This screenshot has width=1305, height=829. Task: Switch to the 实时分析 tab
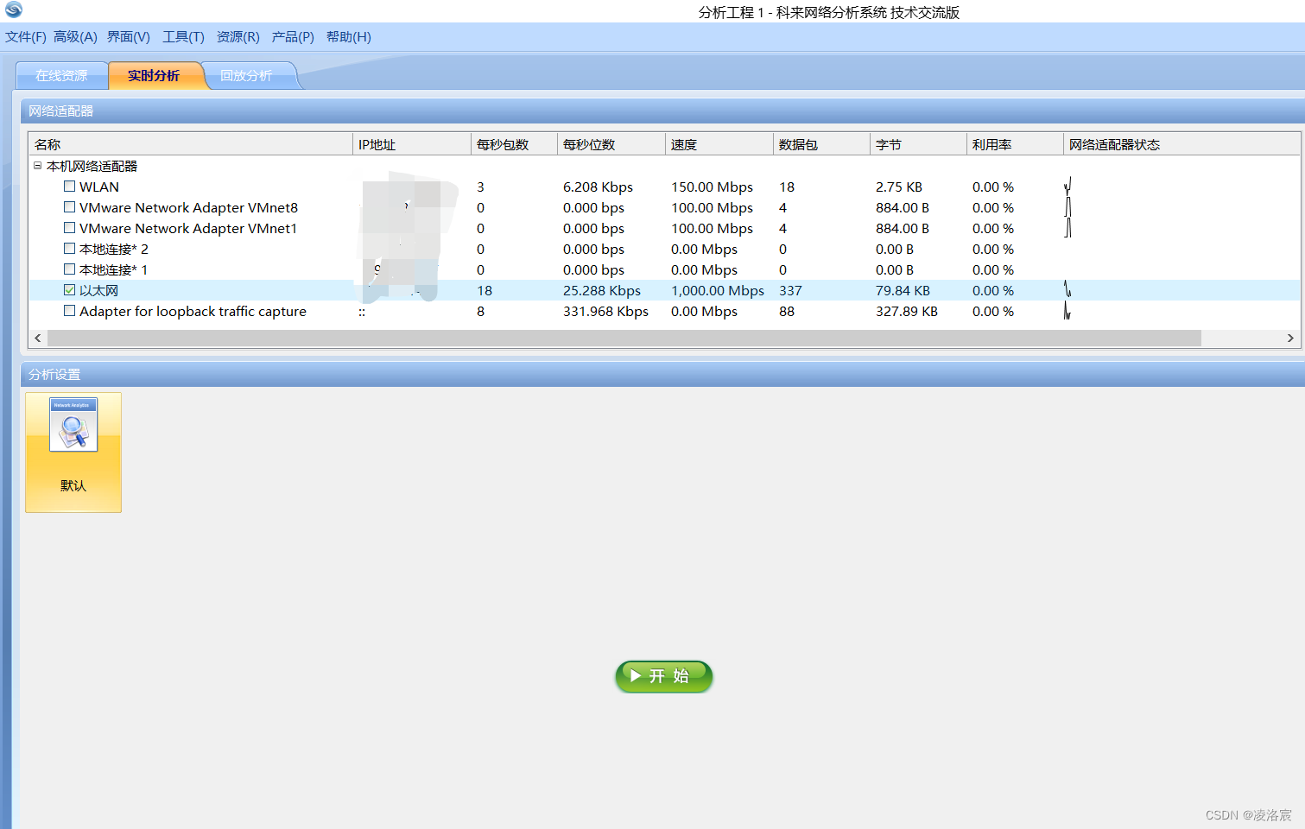tap(154, 76)
